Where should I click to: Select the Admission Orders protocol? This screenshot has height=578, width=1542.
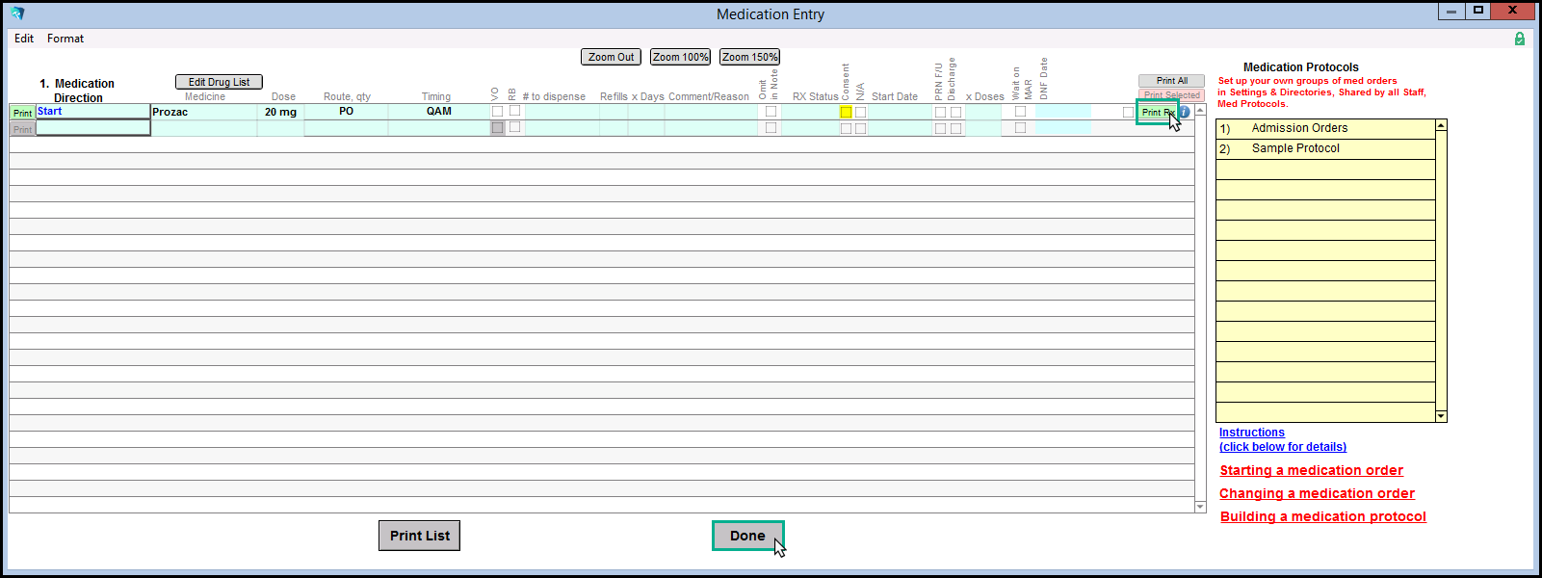1299,128
